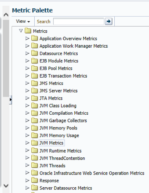Expand the EJB Module Metrics node
Screen dimensions: 149x193
(27, 61)
